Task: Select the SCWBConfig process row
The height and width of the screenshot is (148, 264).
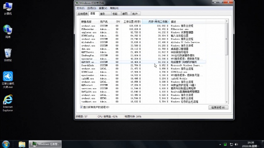Action: tap(143, 36)
